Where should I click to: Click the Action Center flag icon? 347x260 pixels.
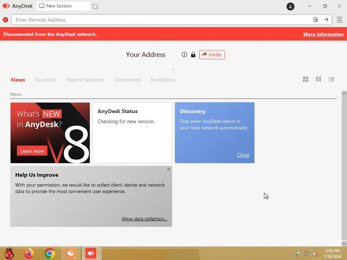[299, 253]
